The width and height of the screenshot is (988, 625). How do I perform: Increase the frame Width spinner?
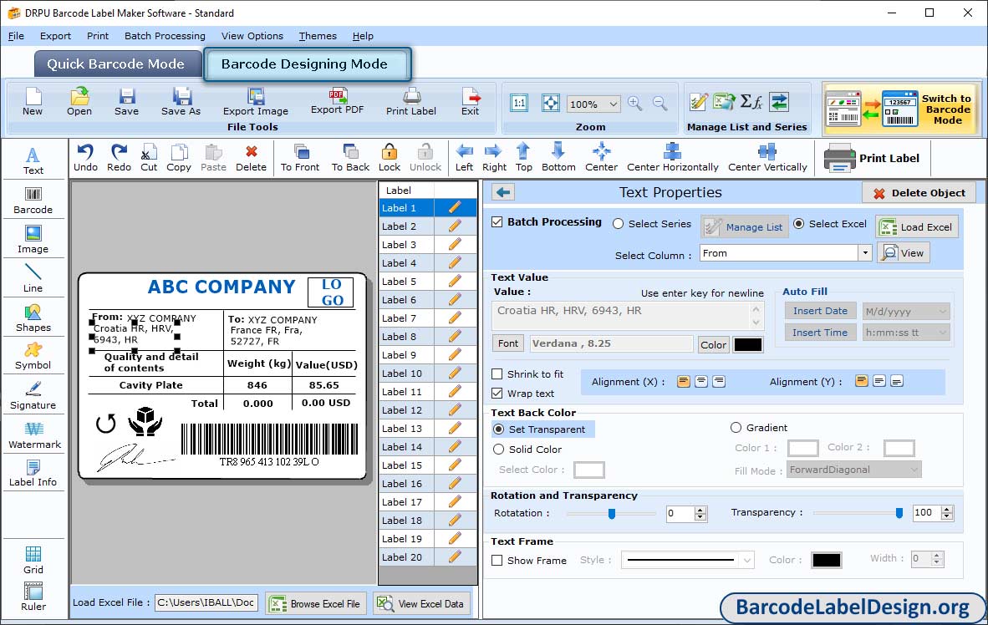(937, 556)
